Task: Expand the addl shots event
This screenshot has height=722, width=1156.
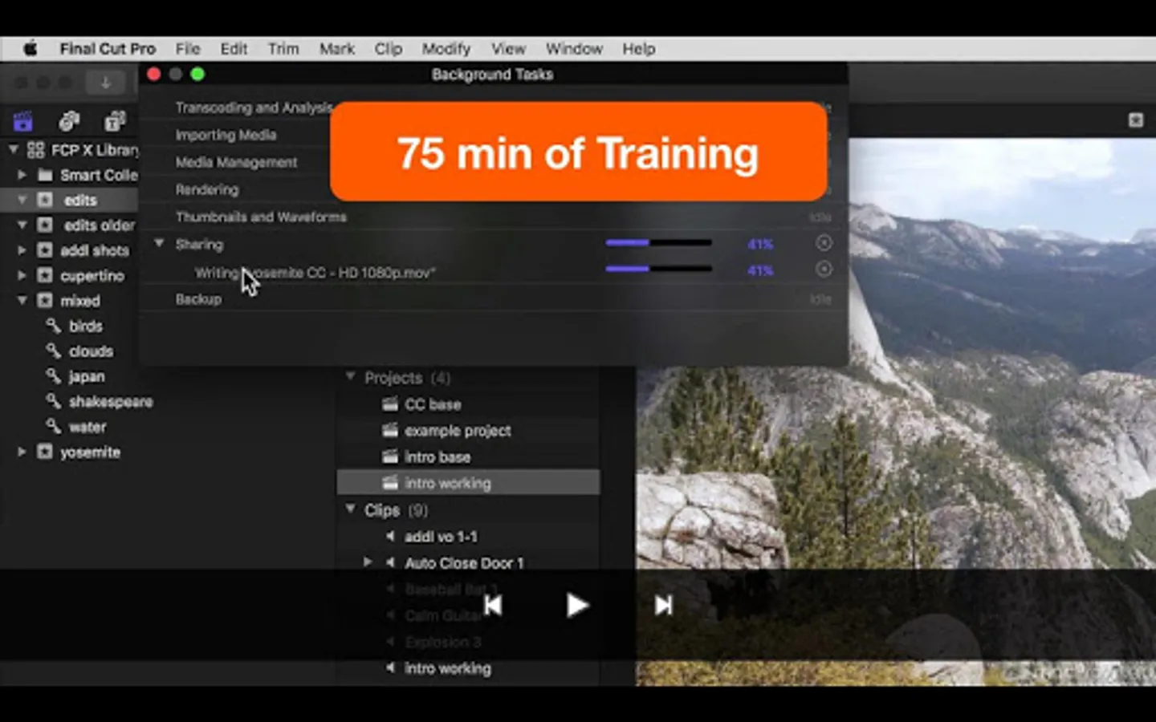Action: (22, 250)
